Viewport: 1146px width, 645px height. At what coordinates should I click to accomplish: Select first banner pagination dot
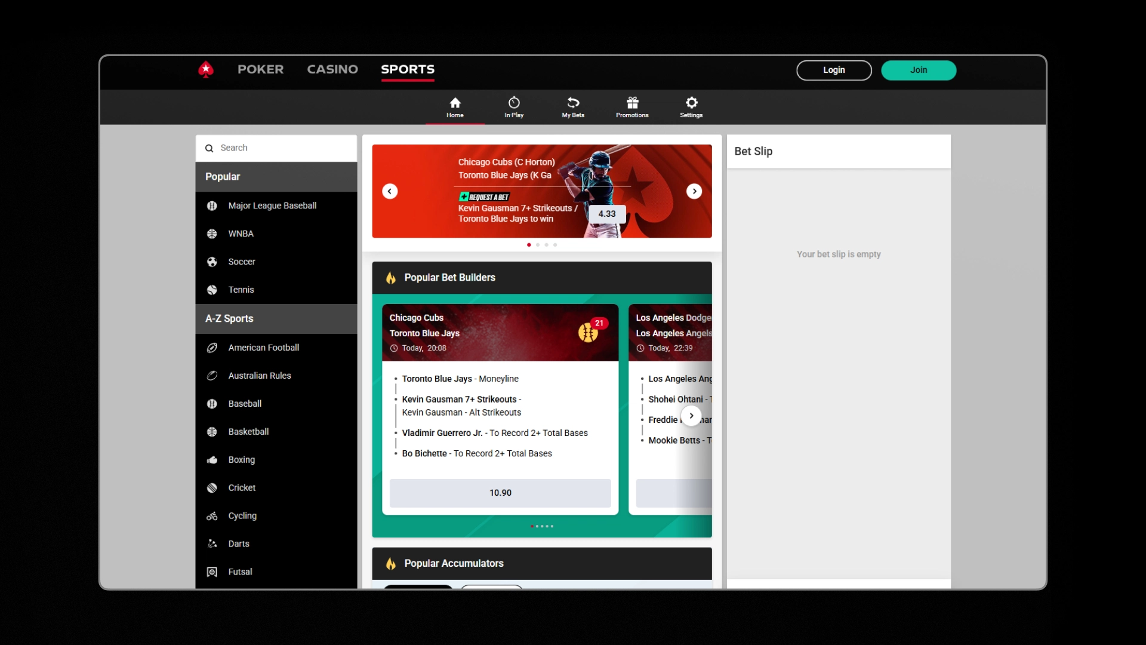tap(529, 245)
